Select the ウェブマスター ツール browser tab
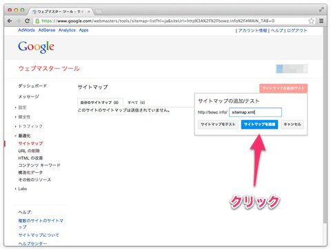The height and width of the screenshot is (250, 331). click(60, 11)
